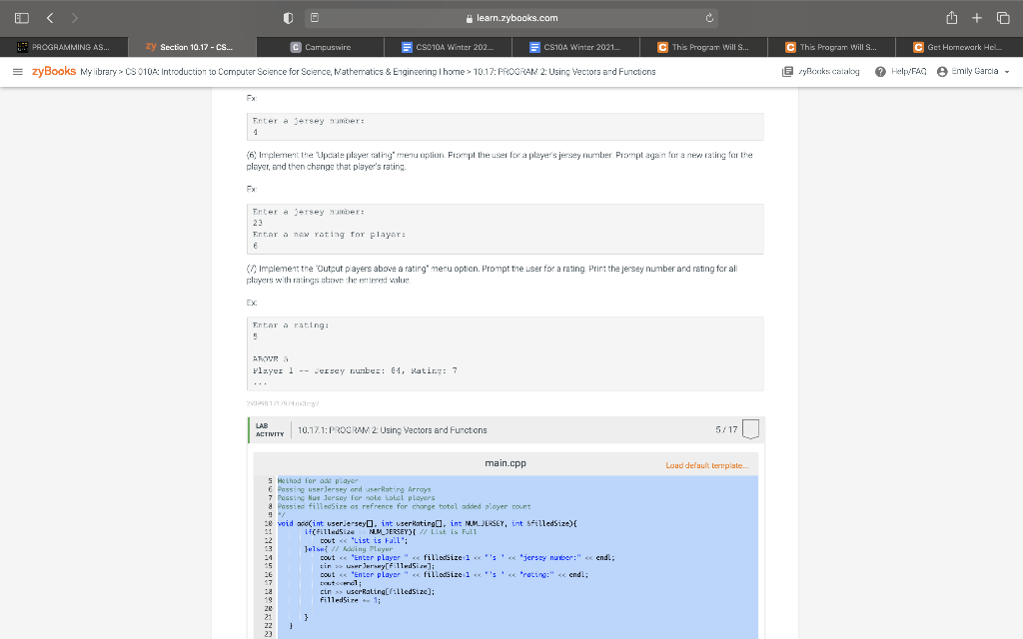Open the zyBooks navigation hamburger menu
1023x639 pixels.
point(18,72)
